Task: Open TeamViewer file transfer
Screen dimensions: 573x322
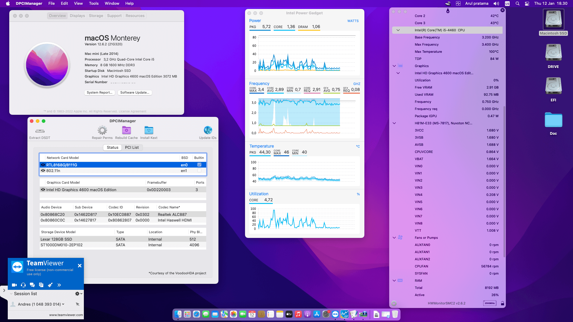Action: (x=41, y=285)
